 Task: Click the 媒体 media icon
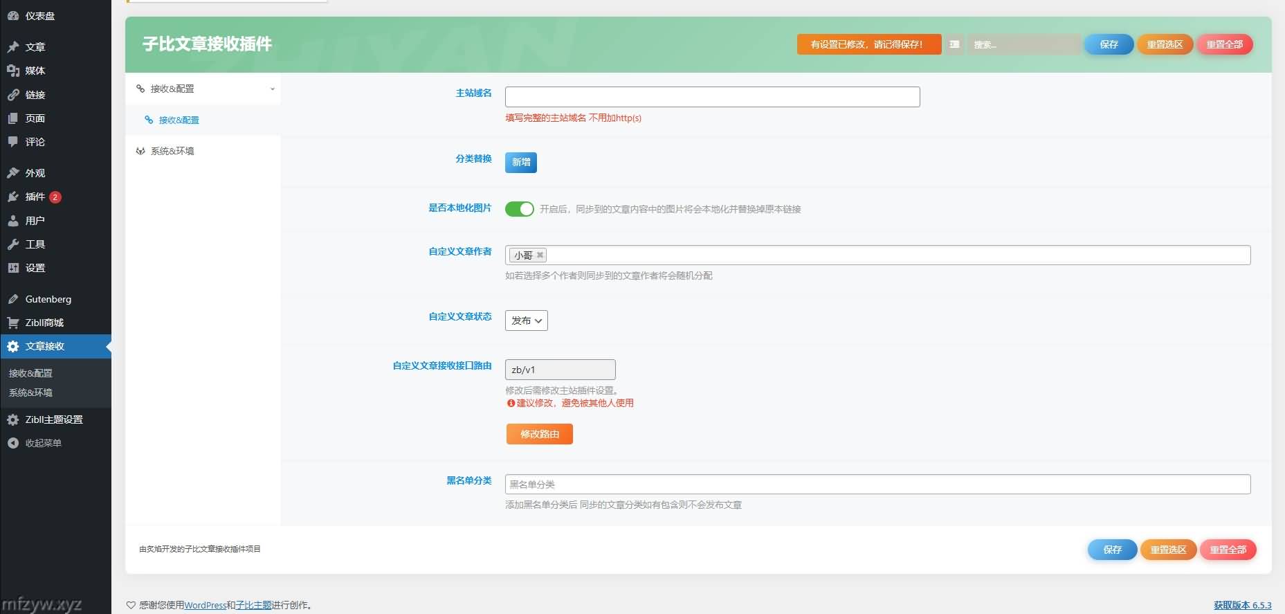click(x=13, y=71)
